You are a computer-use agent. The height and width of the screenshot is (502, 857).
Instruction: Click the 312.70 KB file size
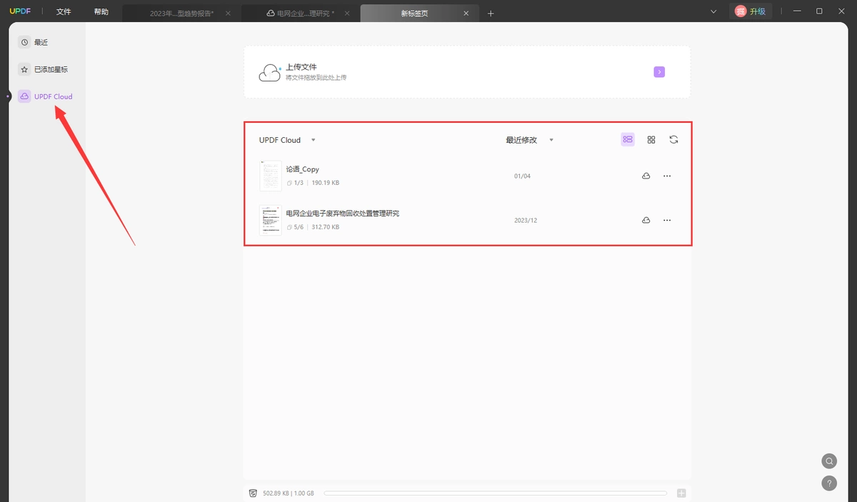[x=326, y=227]
